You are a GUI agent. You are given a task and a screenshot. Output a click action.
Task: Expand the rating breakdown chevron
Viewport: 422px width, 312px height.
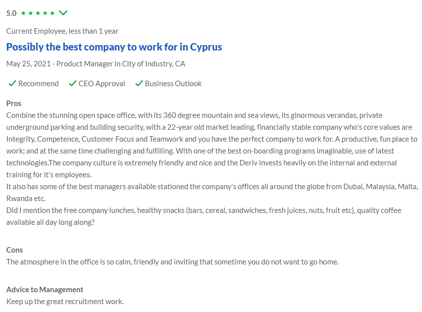[x=63, y=13]
